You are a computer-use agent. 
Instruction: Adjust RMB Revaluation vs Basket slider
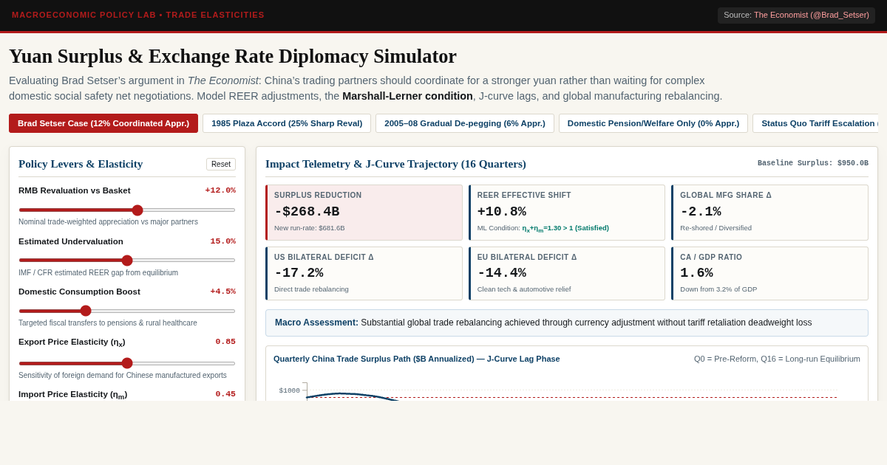(x=127, y=210)
